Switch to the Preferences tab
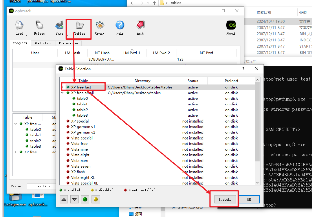 coord(68,43)
